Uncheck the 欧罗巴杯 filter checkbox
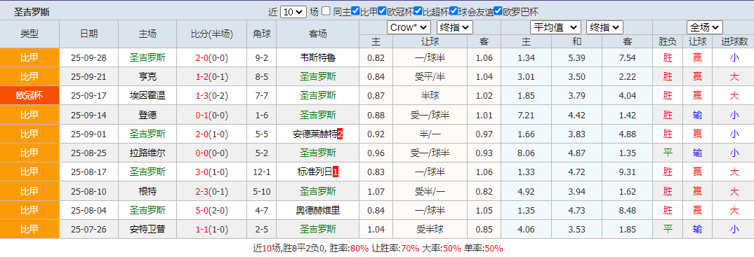 tap(498, 11)
